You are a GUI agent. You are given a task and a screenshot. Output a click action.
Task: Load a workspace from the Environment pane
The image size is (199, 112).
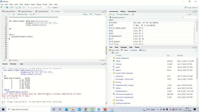pos(110,14)
